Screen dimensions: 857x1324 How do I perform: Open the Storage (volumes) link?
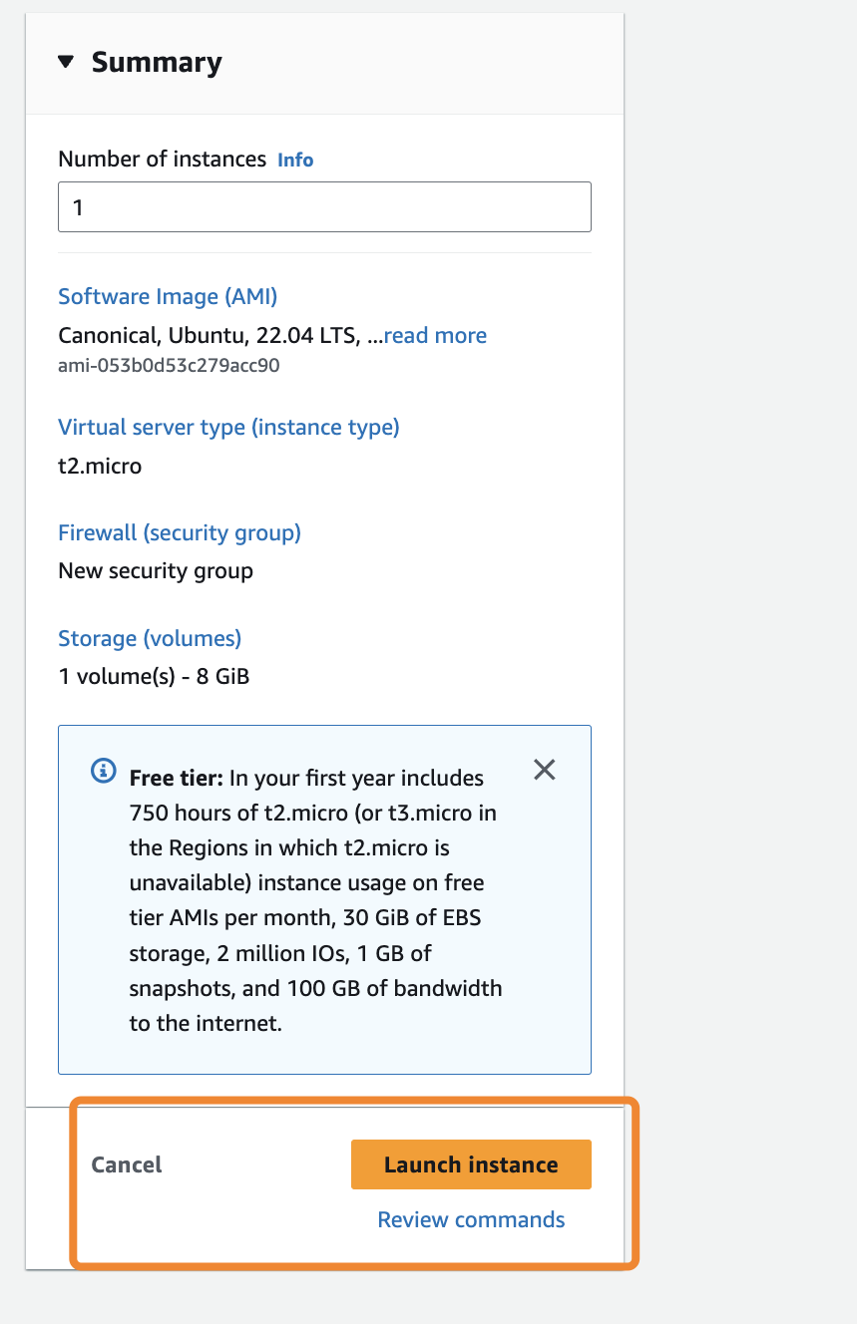pos(150,638)
